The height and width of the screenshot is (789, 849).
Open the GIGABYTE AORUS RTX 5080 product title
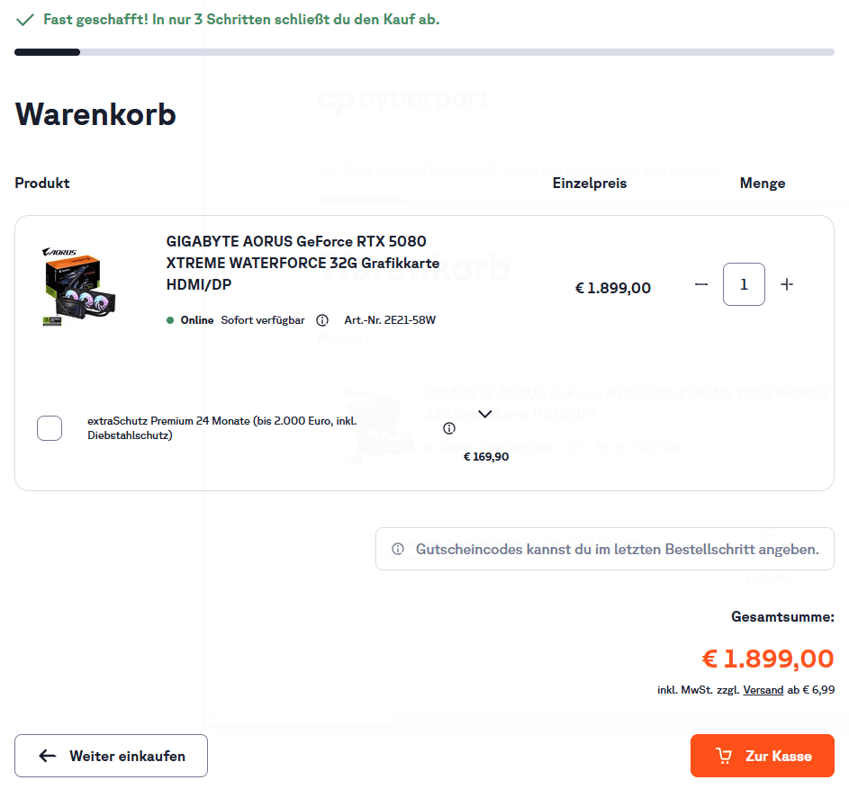[303, 263]
